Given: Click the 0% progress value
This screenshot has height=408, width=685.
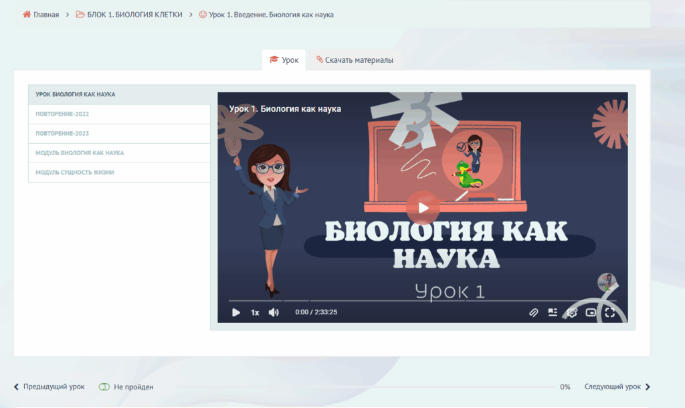Looking at the screenshot, I should pos(565,387).
